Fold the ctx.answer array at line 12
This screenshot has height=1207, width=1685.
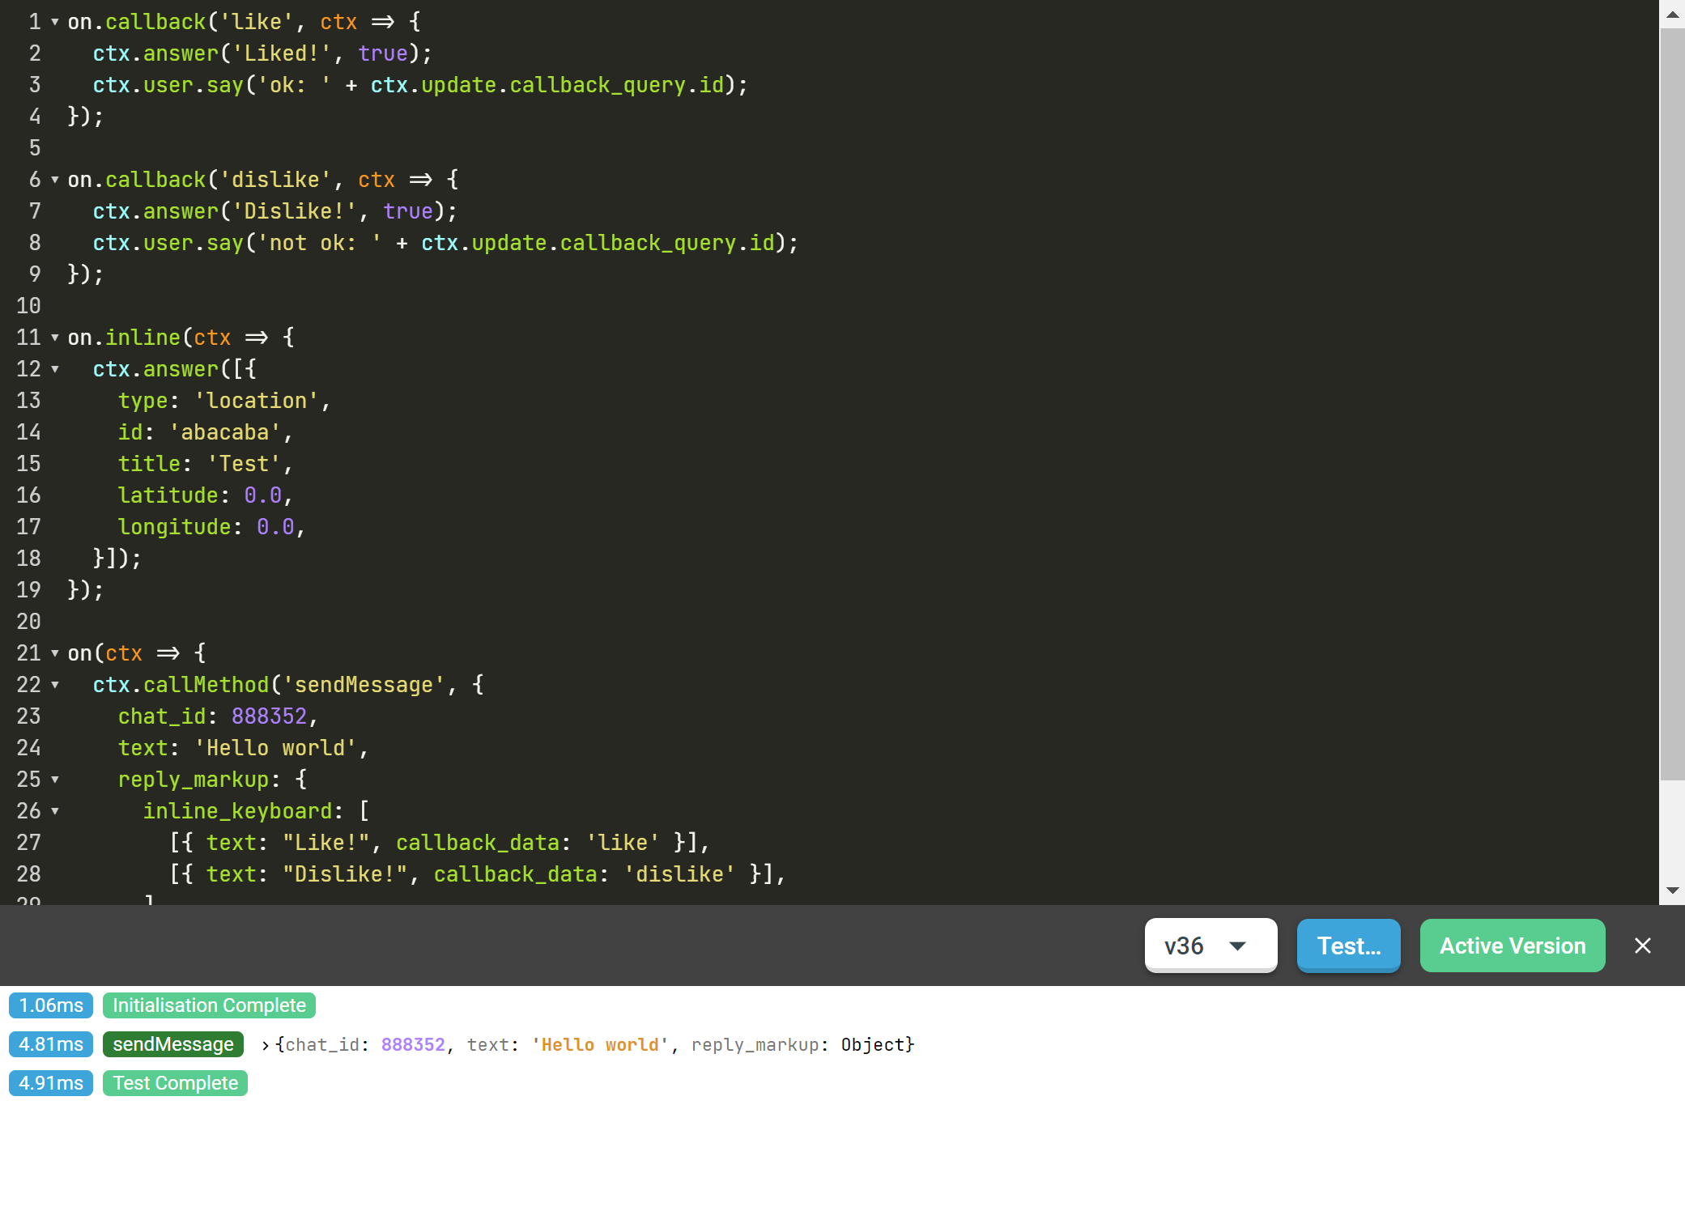coord(55,369)
